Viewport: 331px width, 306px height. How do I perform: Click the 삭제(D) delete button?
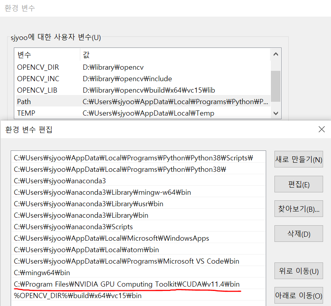tap(299, 234)
